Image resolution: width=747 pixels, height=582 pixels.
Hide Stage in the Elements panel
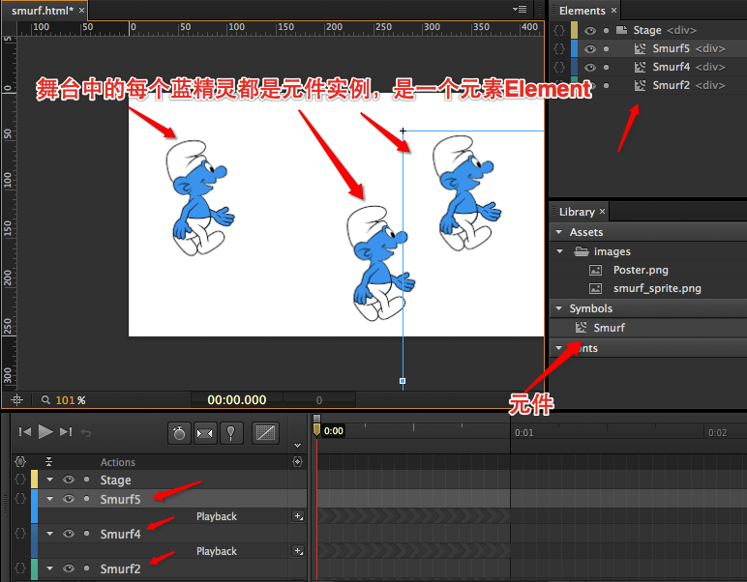[590, 31]
